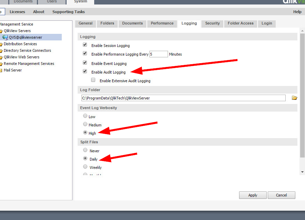Toggle Enable Session Logging checkbox
The height and width of the screenshot is (220, 305).
click(x=85, y=45)
